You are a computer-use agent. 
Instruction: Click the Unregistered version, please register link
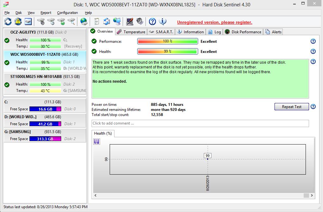pos(215,22)
